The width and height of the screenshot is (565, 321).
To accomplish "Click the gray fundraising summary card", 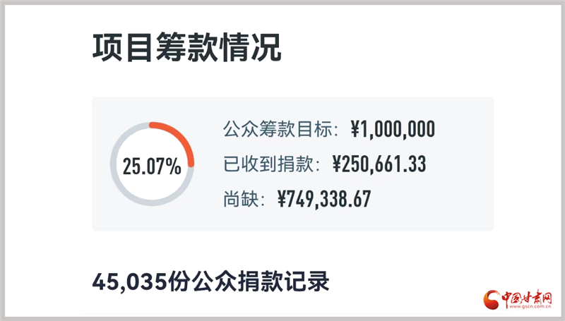I will coord(293,164).
